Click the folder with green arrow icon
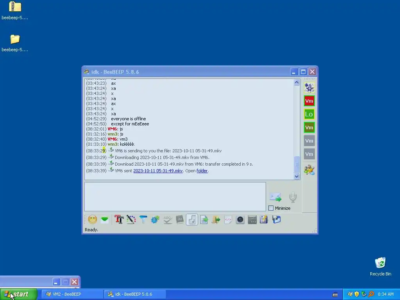The height and width of the screenshot is (300, 400). 216,220
